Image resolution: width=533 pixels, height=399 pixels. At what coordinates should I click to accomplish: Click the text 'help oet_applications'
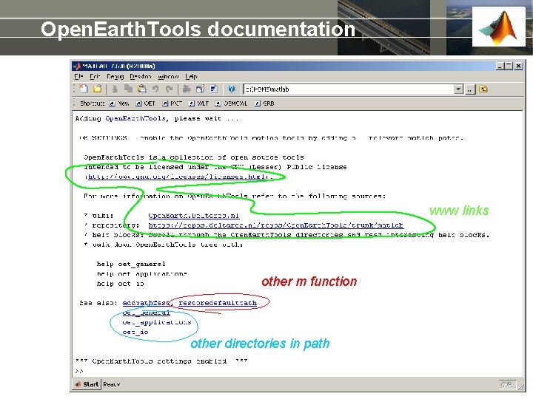[x=141, y=274]
